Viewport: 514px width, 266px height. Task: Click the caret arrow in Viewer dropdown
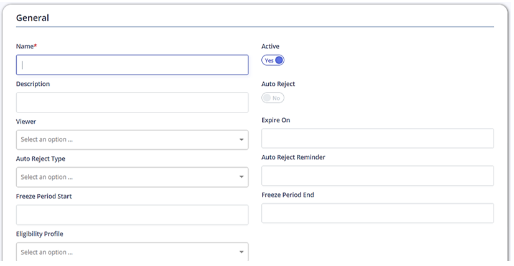coord(241,140)
